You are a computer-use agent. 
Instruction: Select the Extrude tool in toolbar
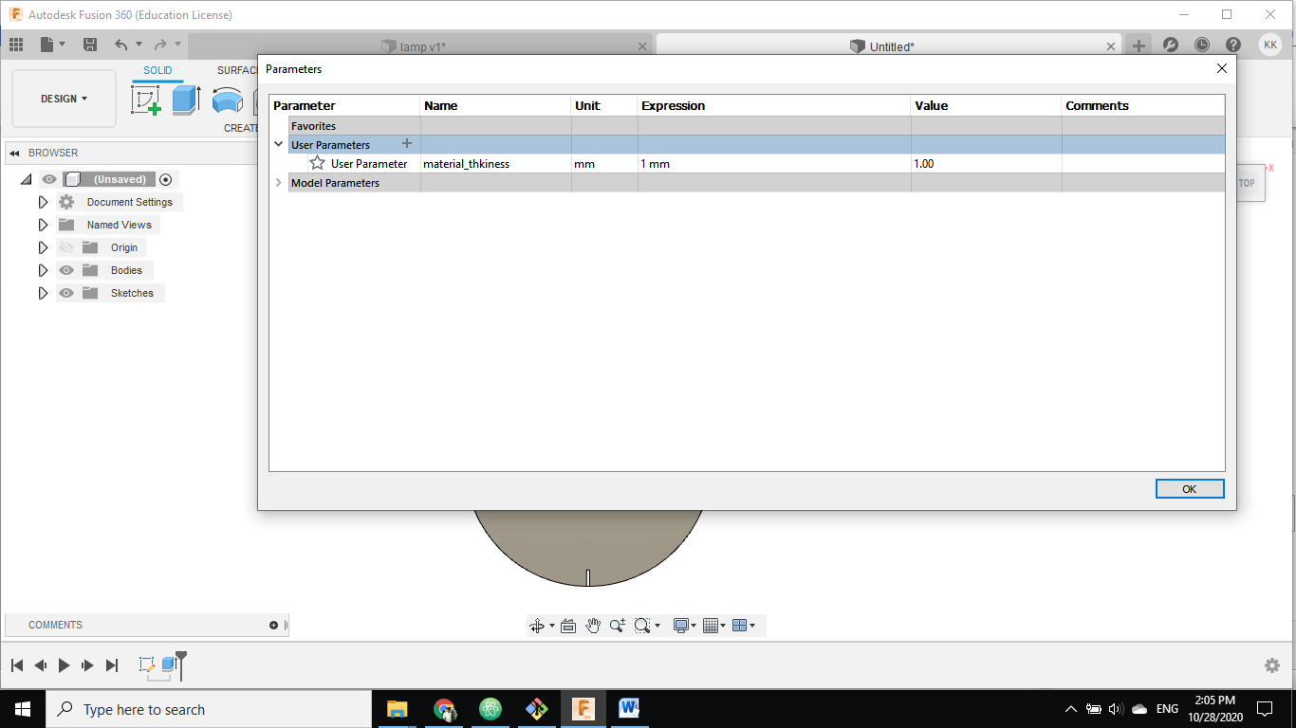point(186,100)
